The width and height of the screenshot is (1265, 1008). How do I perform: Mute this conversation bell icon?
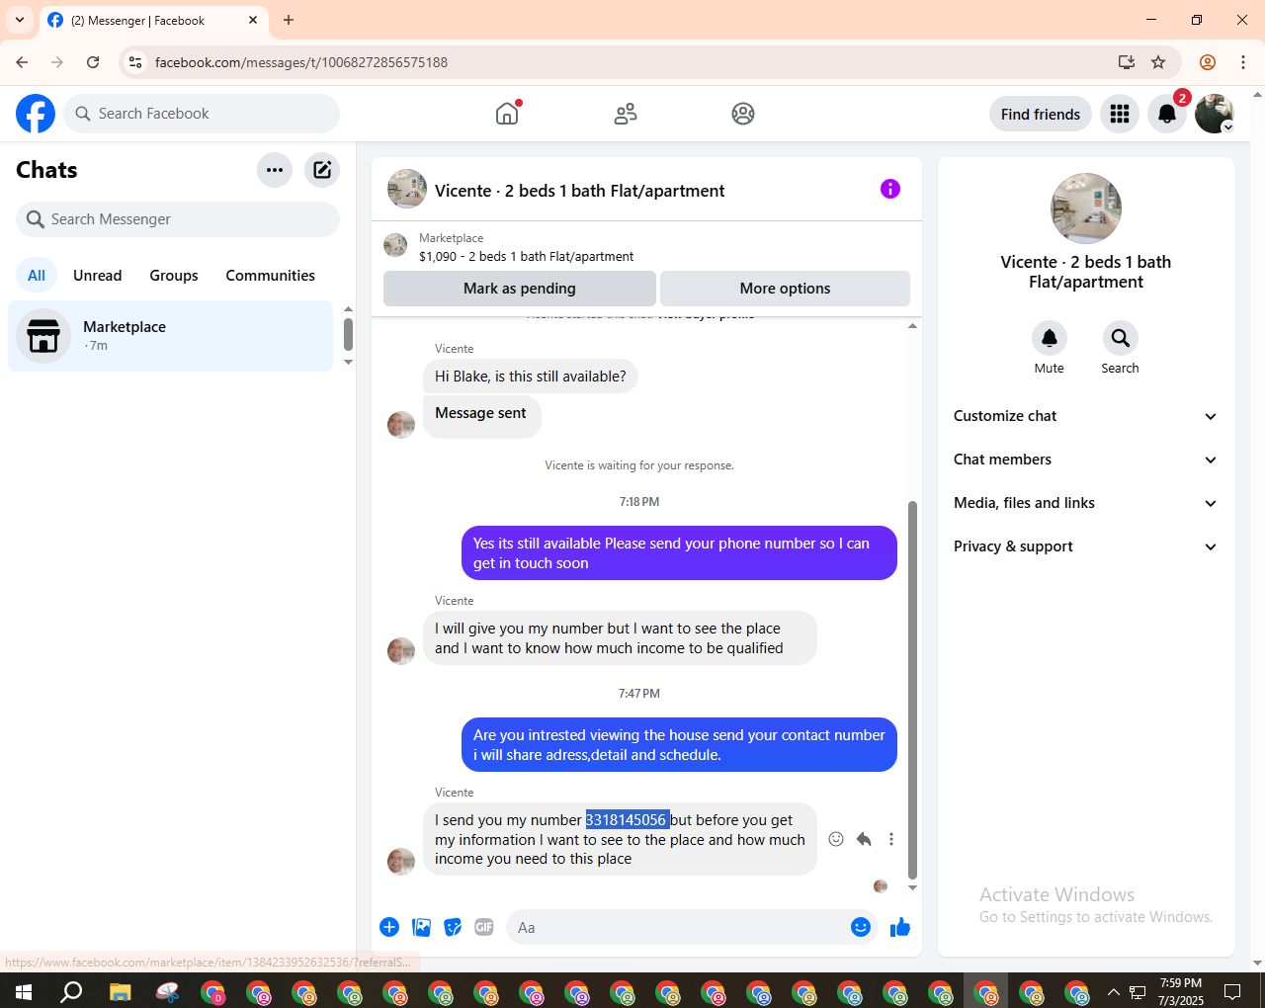pos(1050,338)
